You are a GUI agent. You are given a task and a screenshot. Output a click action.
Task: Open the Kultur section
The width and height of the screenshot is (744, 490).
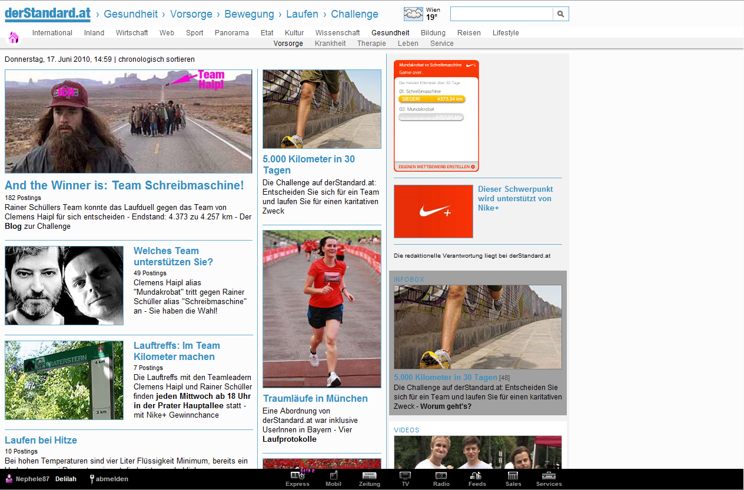tap(294, 33)
